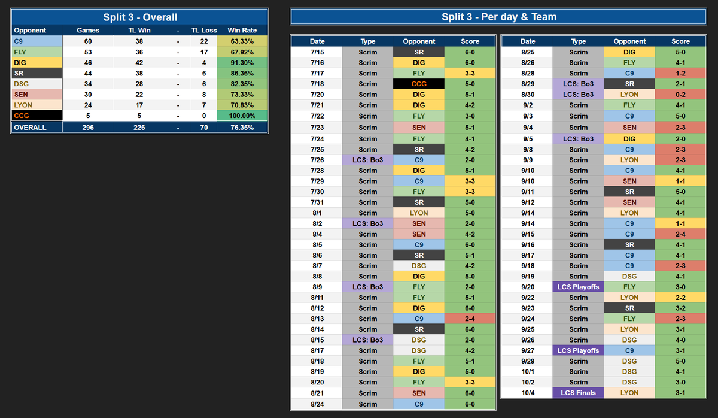This screenshot has height=418, width=718.
Task: Click the Games column header
Action: click(x=89, y=30)
